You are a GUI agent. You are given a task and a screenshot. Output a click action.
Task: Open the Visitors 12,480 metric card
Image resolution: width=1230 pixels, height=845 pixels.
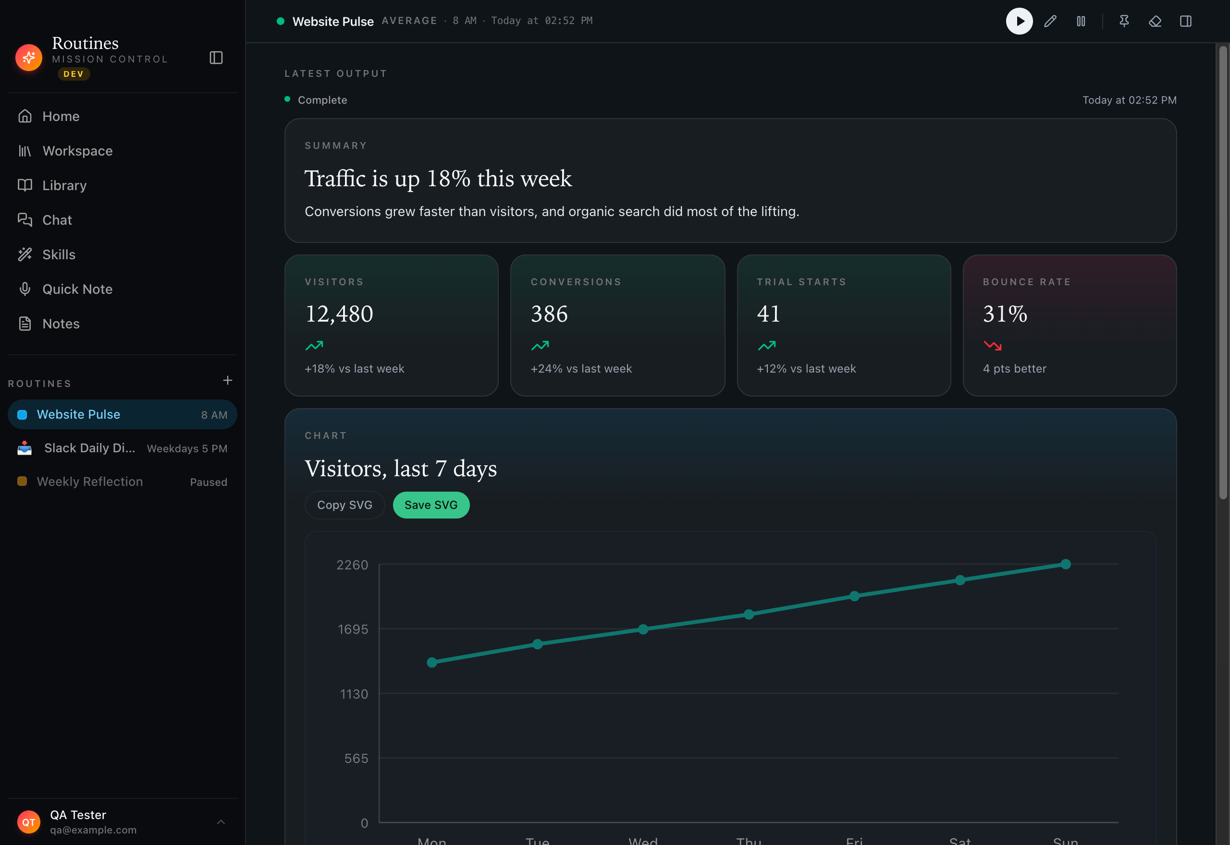pyautogui.click(x=392, y=326)
